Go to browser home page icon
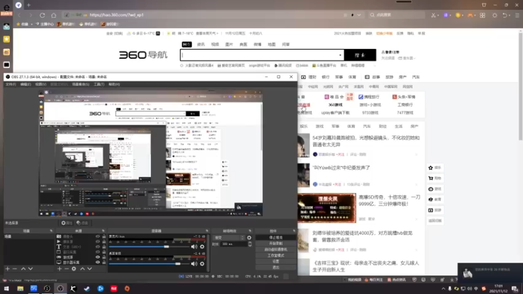Image resolution: width=523 pixels, height=294 pixels. pyautogui.click(x=54, y=15)
